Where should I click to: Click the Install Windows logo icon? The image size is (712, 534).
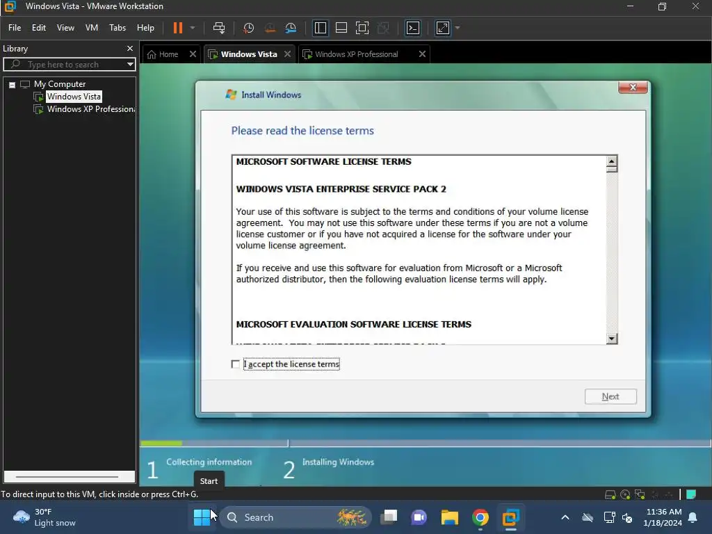point(231,95)
